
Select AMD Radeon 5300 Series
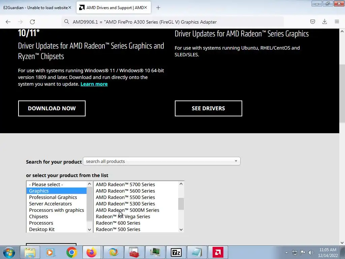tap(136, 203)
